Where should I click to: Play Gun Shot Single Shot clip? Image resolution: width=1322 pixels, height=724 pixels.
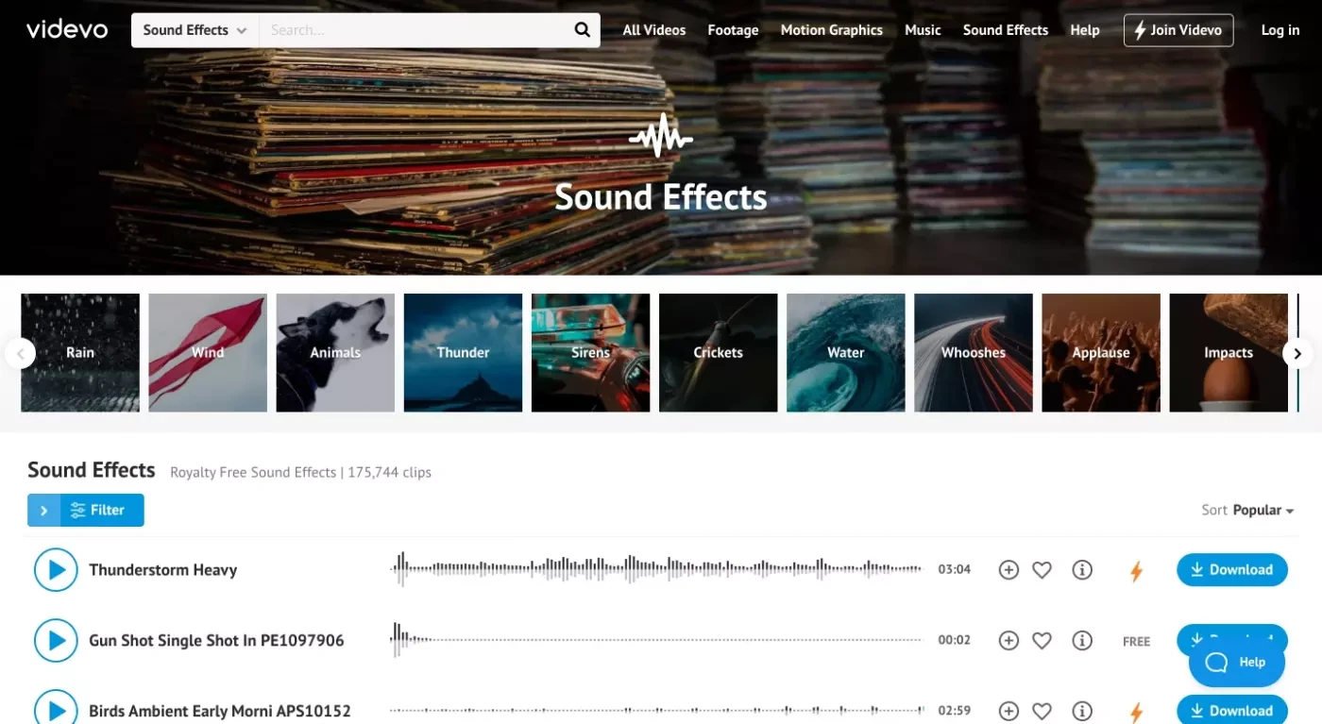(56, 641)
